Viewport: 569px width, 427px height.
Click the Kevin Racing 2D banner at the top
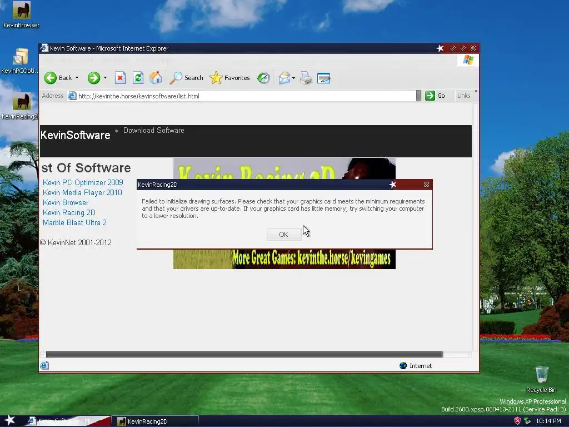point(284,168)
